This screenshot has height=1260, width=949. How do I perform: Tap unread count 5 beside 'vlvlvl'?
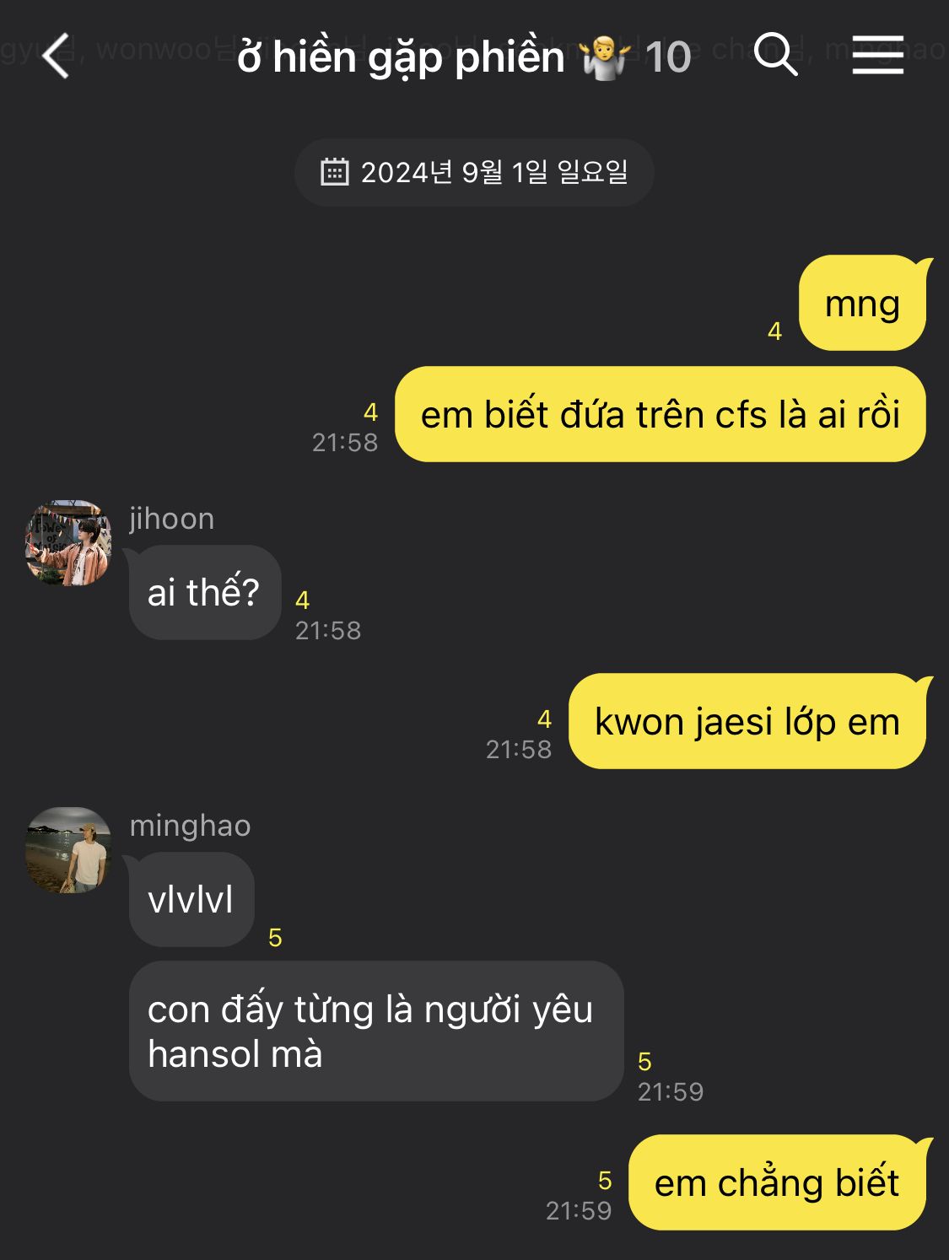pos(275,937)
